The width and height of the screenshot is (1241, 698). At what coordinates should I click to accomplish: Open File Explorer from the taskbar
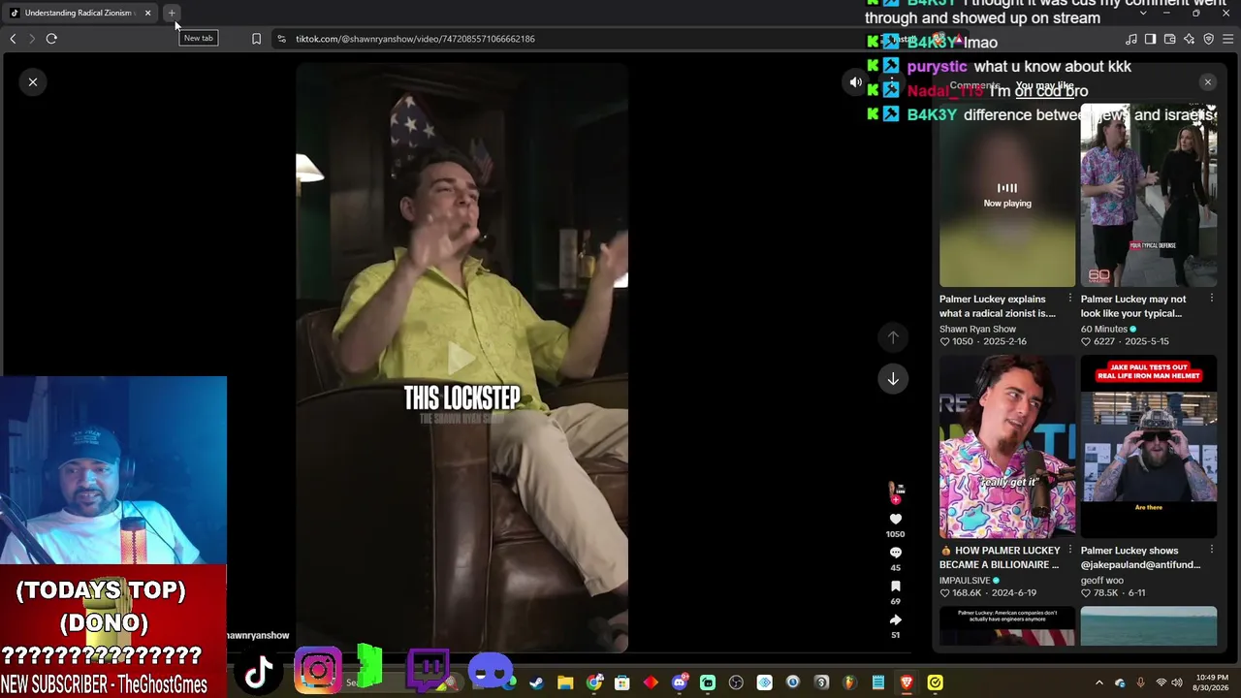[565, 682]
